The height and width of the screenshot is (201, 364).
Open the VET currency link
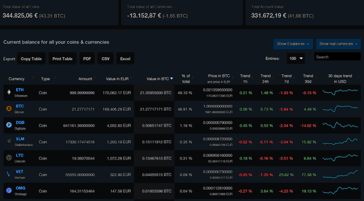coord(20,172)
